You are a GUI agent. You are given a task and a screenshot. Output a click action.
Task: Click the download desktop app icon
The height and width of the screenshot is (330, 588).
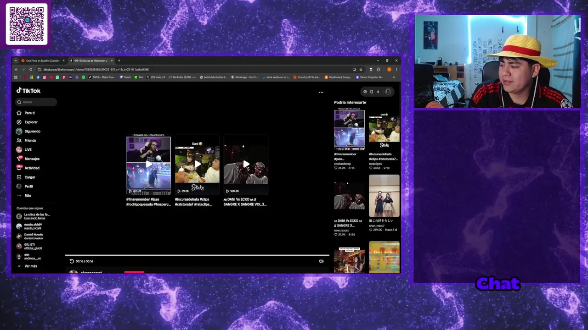click(378, 92)
